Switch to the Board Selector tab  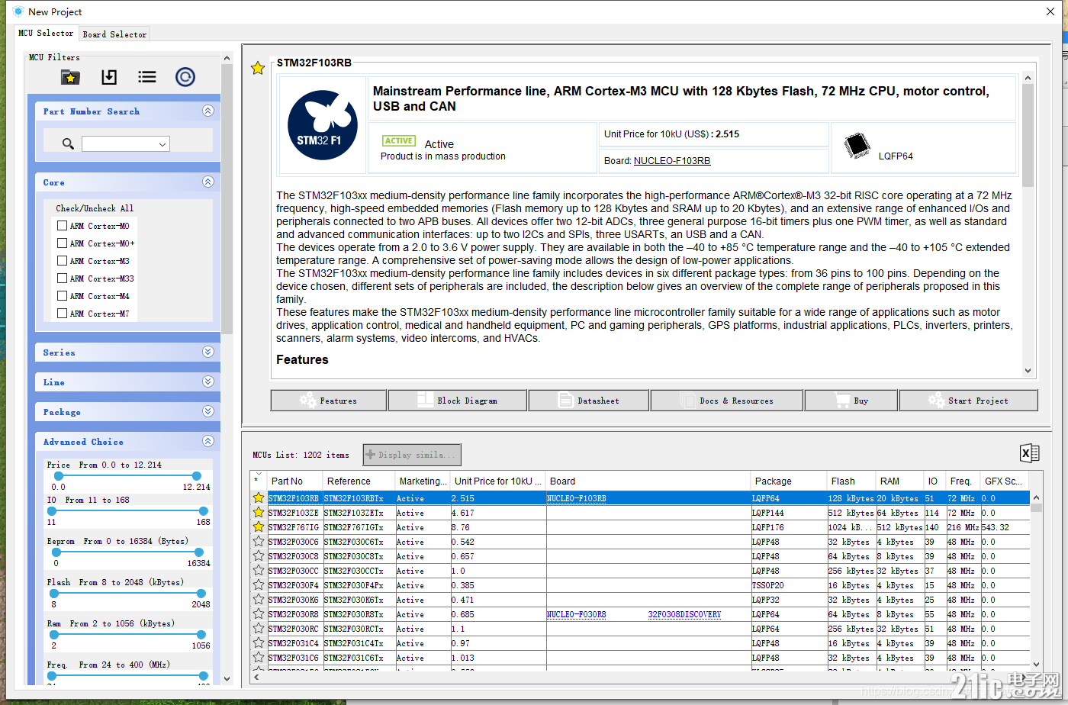pos(114,34)
